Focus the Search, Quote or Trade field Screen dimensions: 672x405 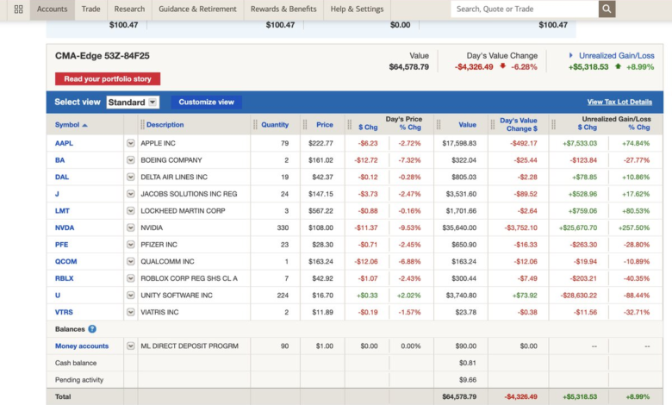pyautogui.click(x=524, y=9)
